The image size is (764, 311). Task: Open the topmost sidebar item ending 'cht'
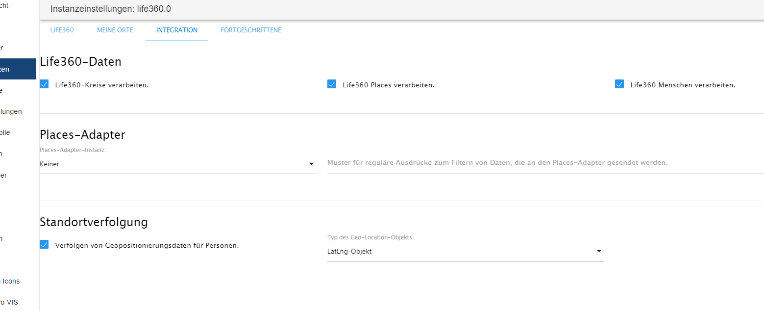point(5,6)
